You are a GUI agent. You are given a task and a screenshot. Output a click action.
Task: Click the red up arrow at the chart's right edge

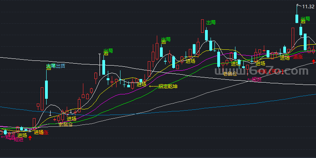point(314,61)
